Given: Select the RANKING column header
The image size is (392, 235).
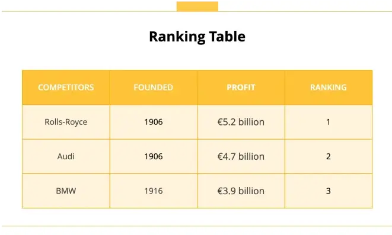Looking at the screenshot, I should (329, 88).
